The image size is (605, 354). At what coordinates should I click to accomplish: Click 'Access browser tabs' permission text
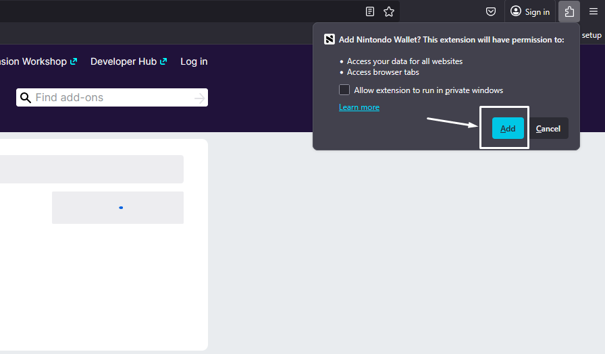(383, 72)
